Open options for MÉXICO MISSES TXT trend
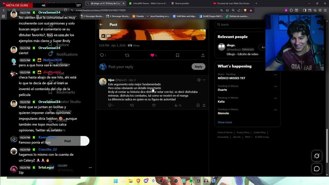 (x=276, y=75)
